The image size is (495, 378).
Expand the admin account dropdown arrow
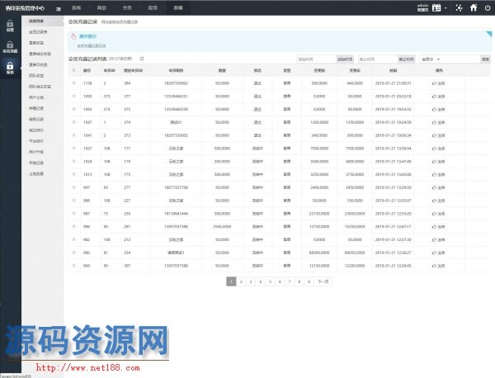[446, 7]
